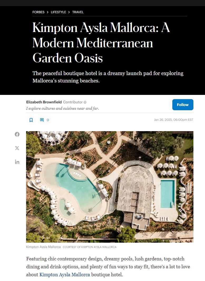Click the info icon beside Contributor

[85, 102]
